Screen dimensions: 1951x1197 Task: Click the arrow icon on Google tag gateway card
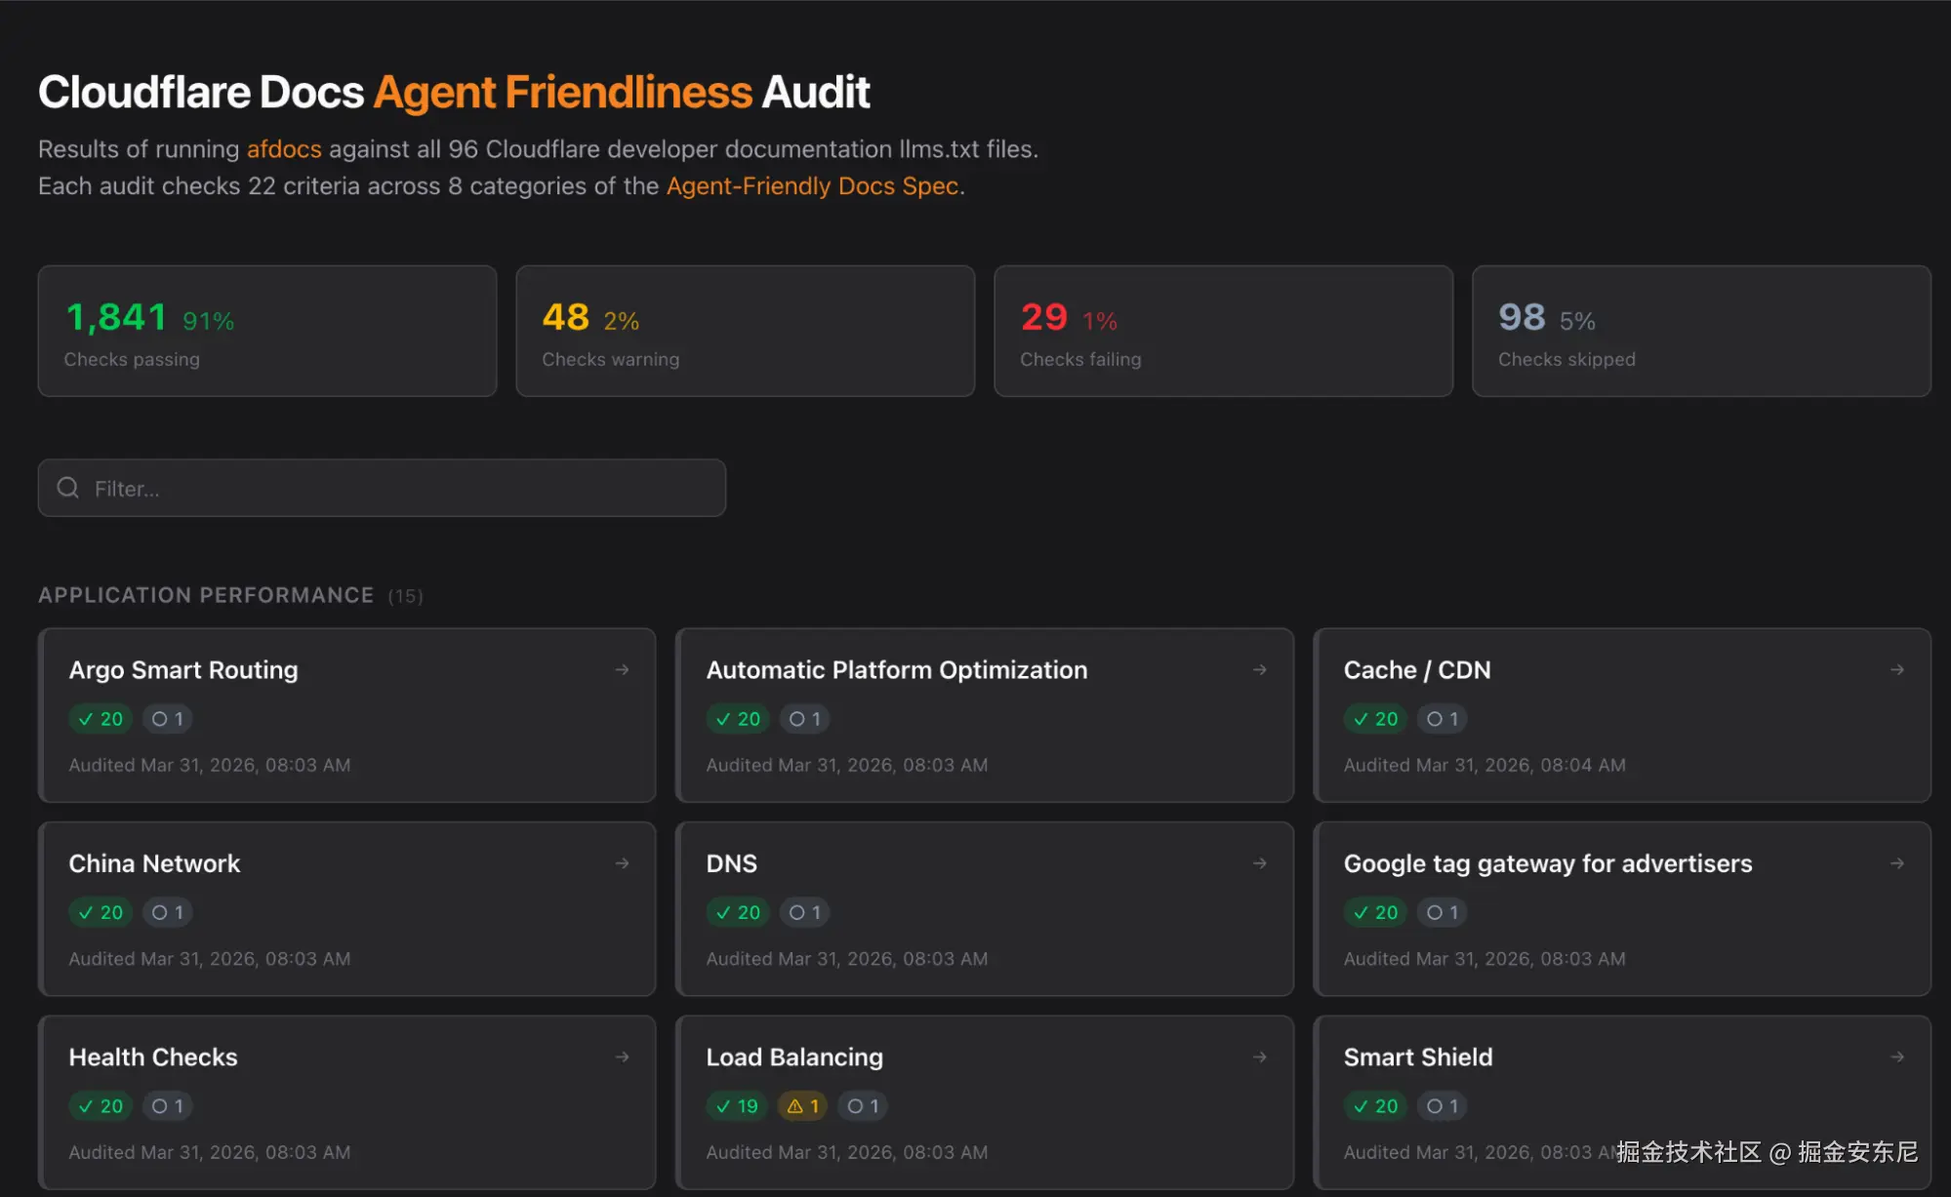[x=1896, y=863]
